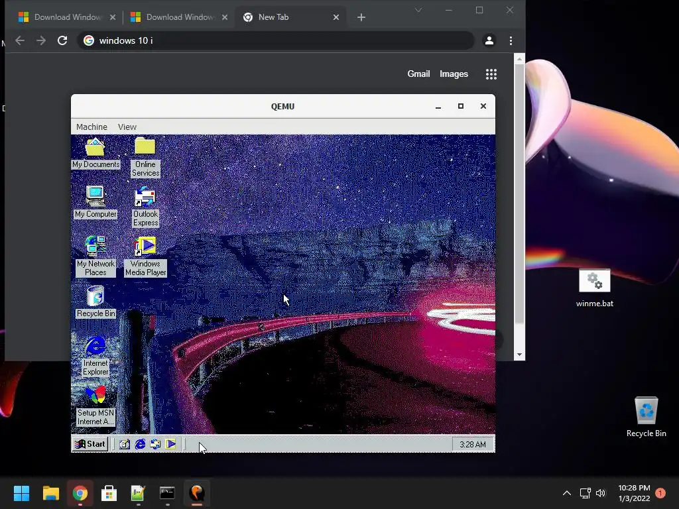Select host Recycle Bin on desktop
Viewport: 679px width, 509px height.
point(646,418)
